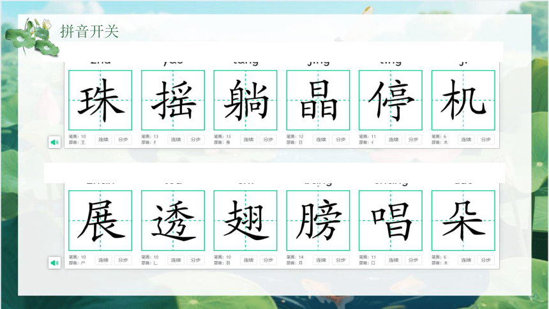Select the 机 character card
The width and height of the screenshot is (549, 309).
pyautogui.click(x=463, y=100)
